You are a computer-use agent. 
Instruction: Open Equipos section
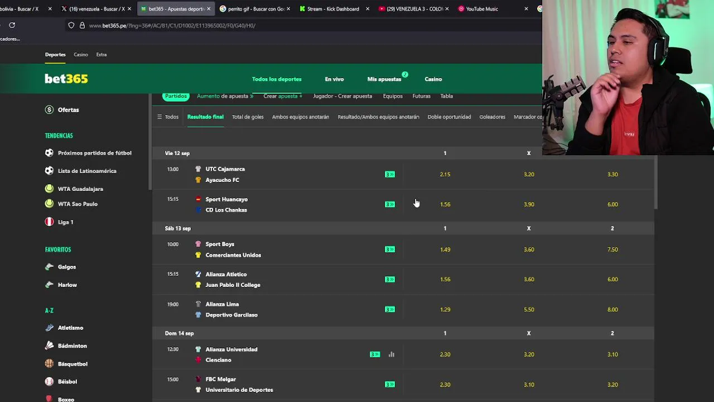tap(393, 96)
